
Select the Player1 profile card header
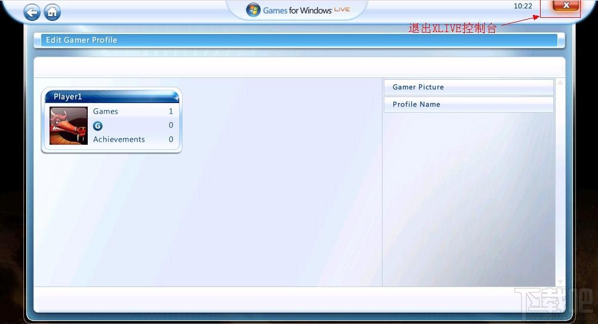click(x=112, y=96)
